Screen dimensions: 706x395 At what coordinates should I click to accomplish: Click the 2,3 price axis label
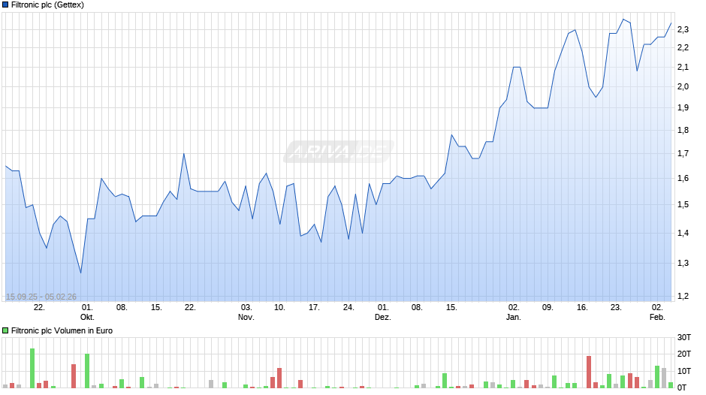[683, 30]
